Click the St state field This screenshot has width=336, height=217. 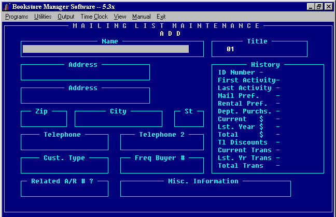[x=189, y=119]
